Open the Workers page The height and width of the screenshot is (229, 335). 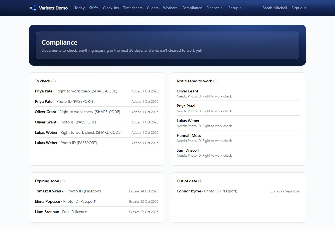pos(170,8)
